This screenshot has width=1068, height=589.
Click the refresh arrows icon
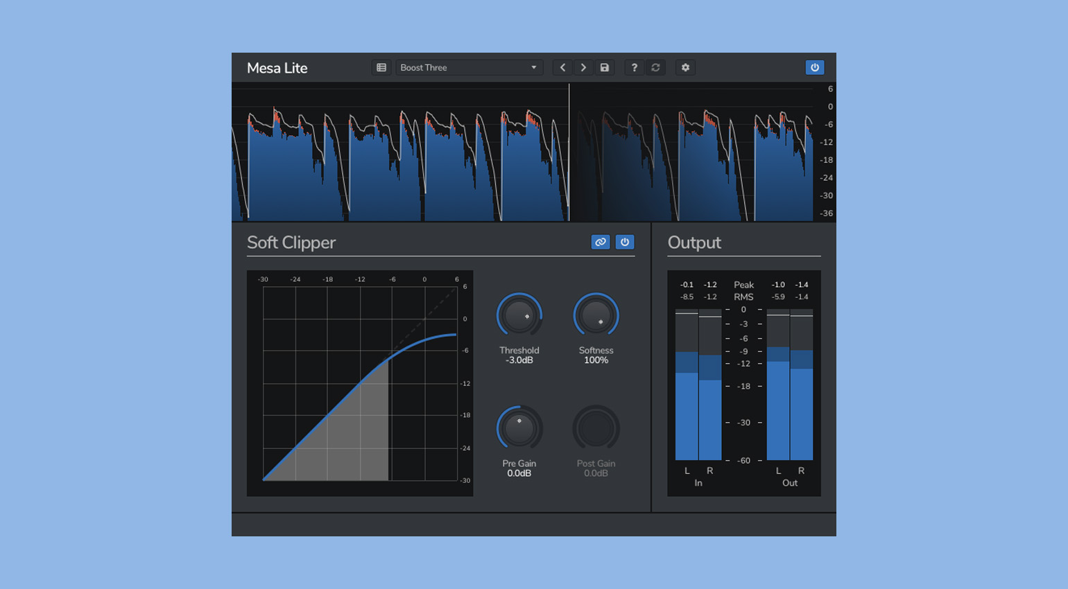[x=655, y=68]
